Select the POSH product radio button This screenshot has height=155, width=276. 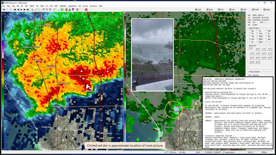click(257, 36)
